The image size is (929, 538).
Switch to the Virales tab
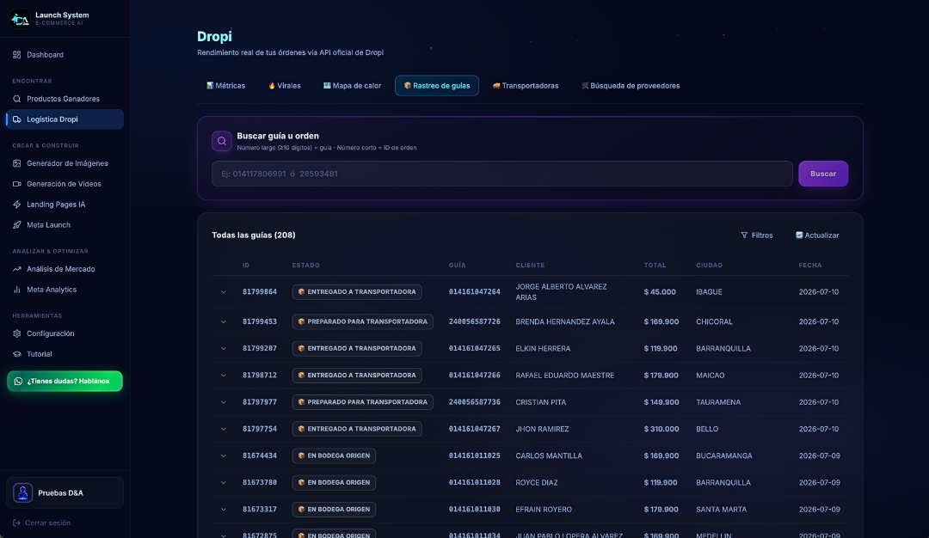click(x=285, y=86)
